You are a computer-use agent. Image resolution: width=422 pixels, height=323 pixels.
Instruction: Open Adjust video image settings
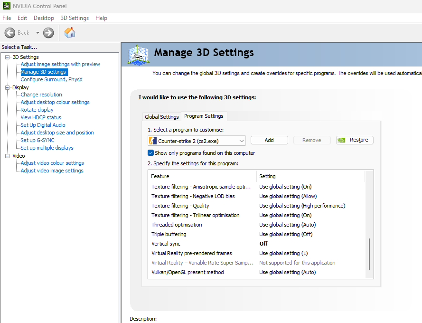(x=52, y=171)
